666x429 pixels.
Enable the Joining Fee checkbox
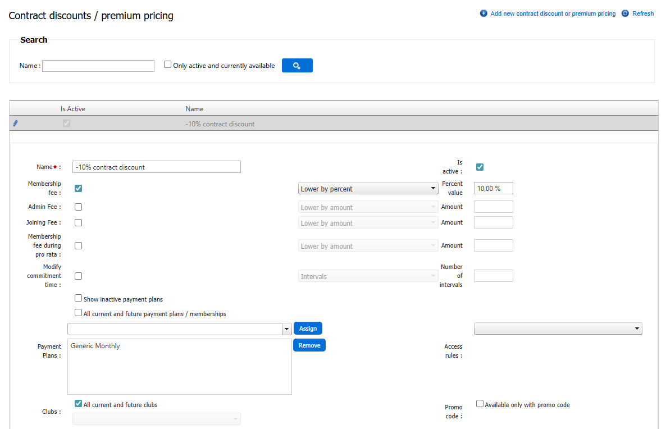pyautogui.click(x=79, y=223)
